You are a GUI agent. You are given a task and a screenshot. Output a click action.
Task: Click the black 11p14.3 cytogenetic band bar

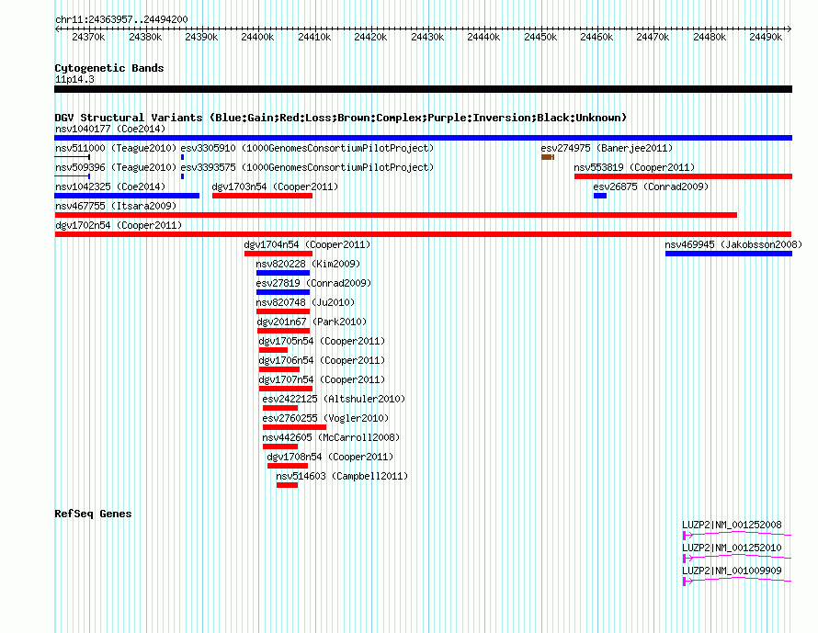pyautogui.click(x=423, y=89)
